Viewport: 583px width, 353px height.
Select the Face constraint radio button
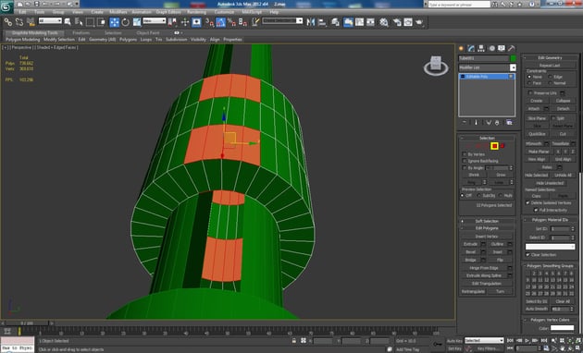529,83
